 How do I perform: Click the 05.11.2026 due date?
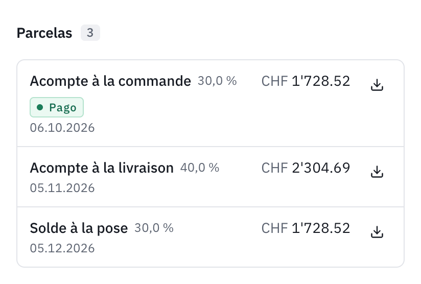tap(62, 188)
